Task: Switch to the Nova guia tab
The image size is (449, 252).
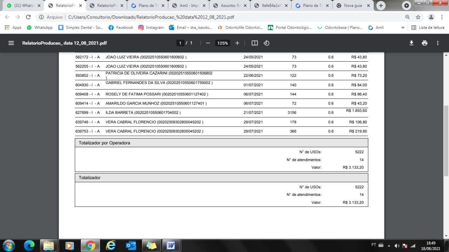Action: (x=353, y=6)
